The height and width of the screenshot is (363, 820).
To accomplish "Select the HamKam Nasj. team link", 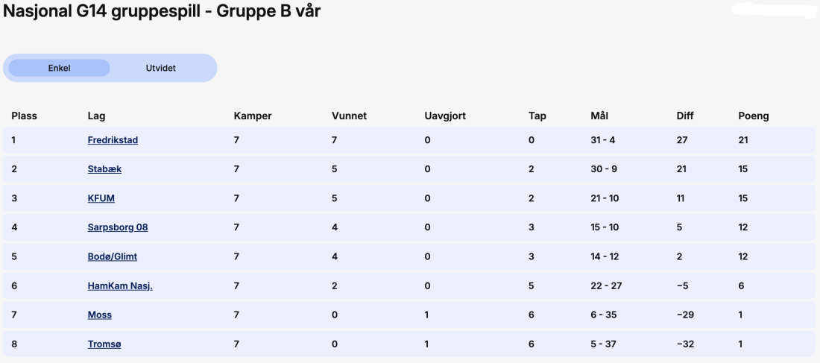I will [120, 286].
